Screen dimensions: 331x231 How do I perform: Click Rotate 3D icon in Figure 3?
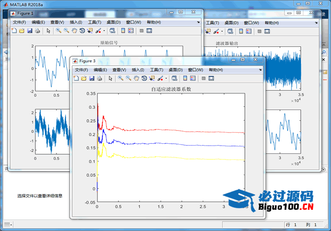point(144,79)
